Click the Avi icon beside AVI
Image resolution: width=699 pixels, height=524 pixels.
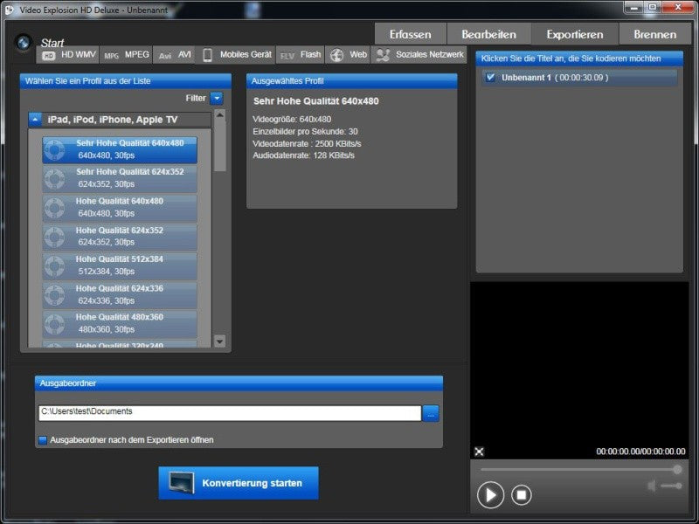(x=165, y=56)
